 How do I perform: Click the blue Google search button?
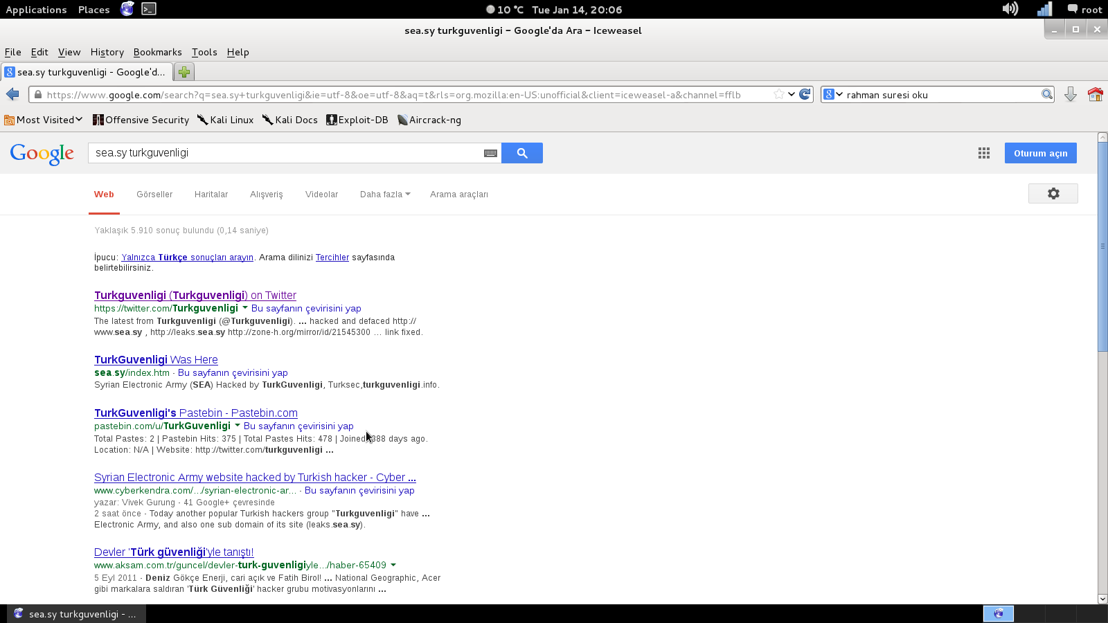522,153
